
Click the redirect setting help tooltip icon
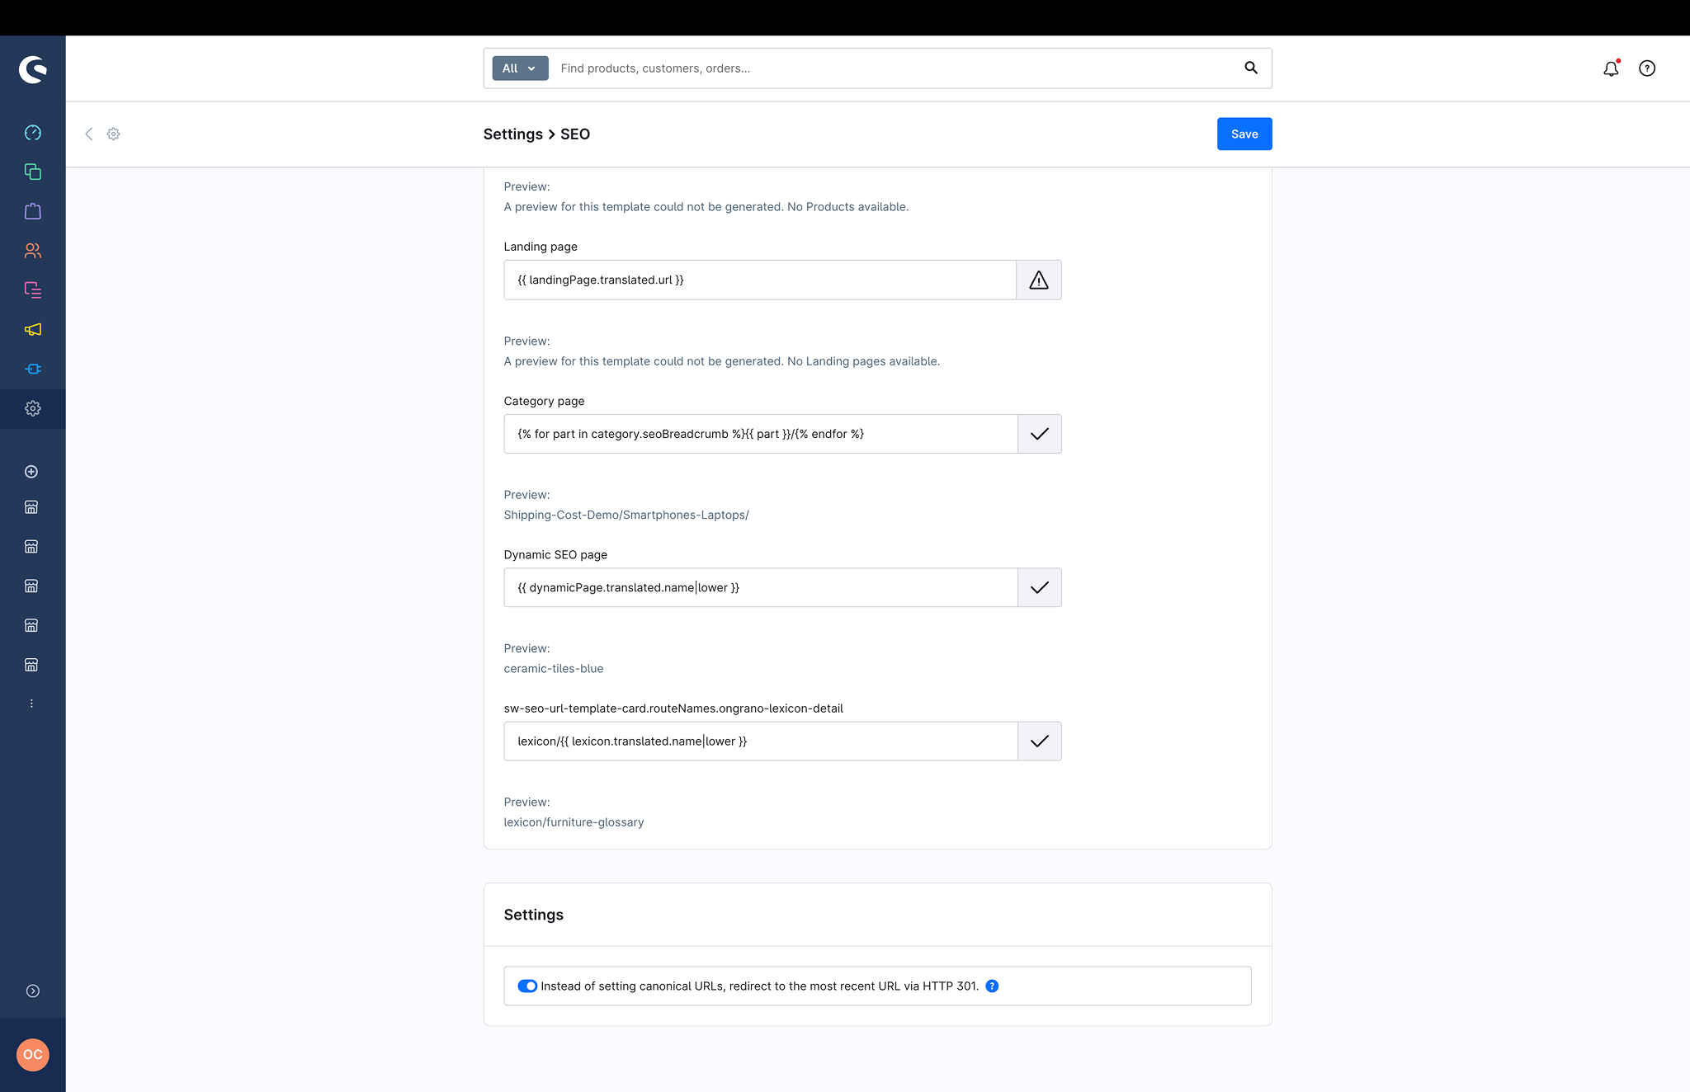992,986
